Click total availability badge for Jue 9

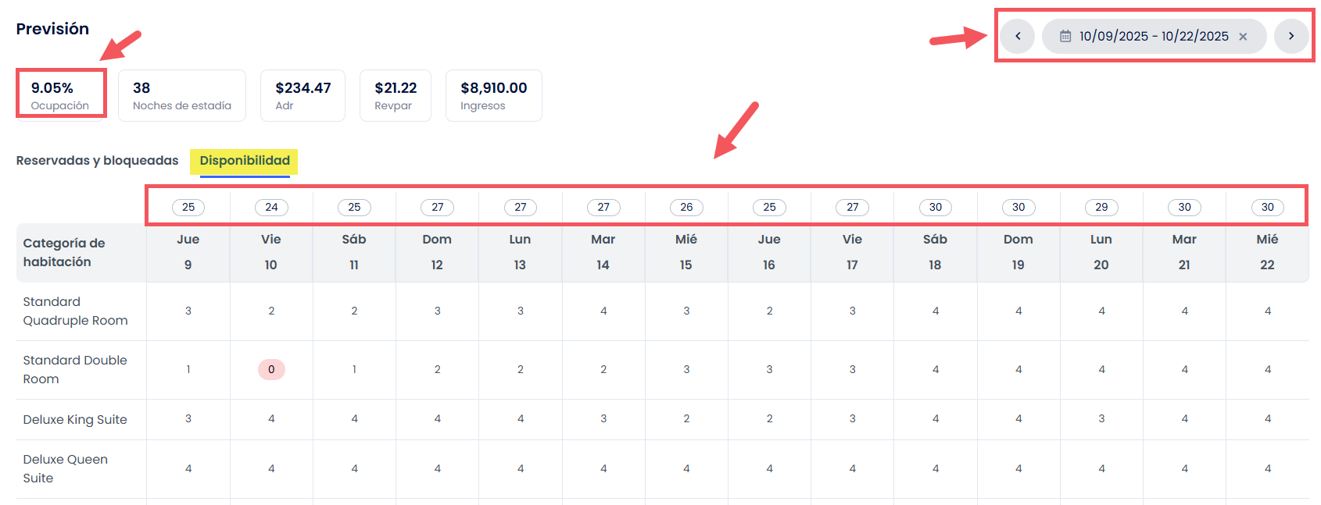coord(188,207)
